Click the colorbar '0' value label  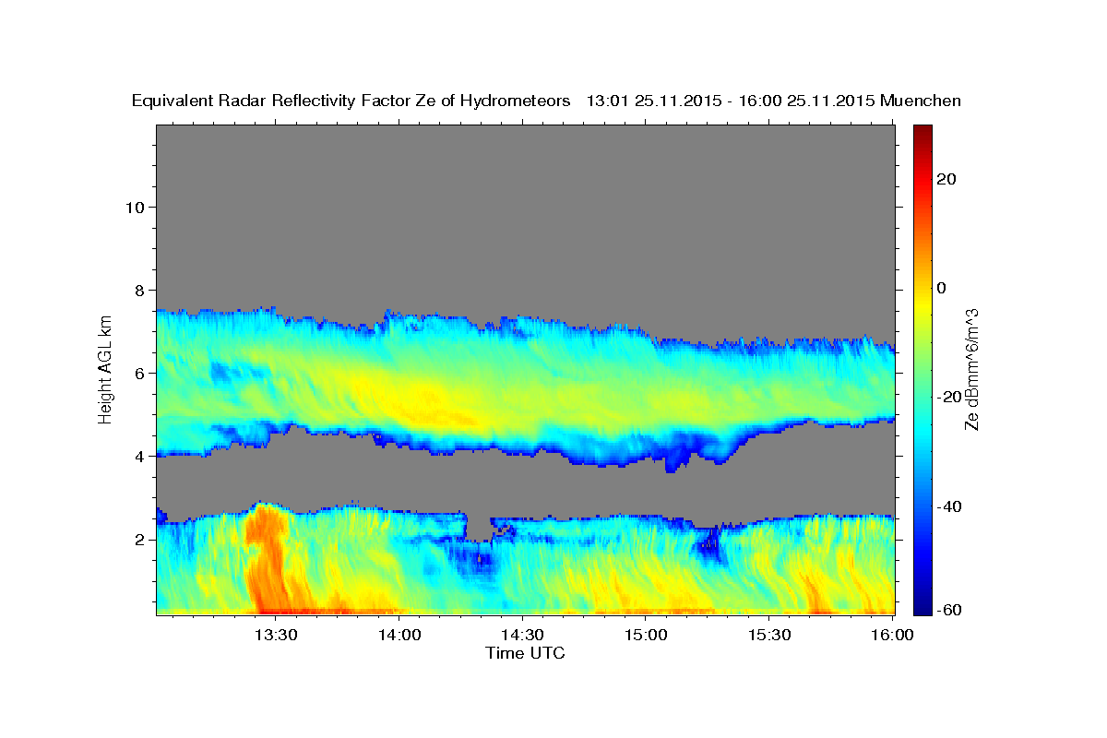[942, 288]
